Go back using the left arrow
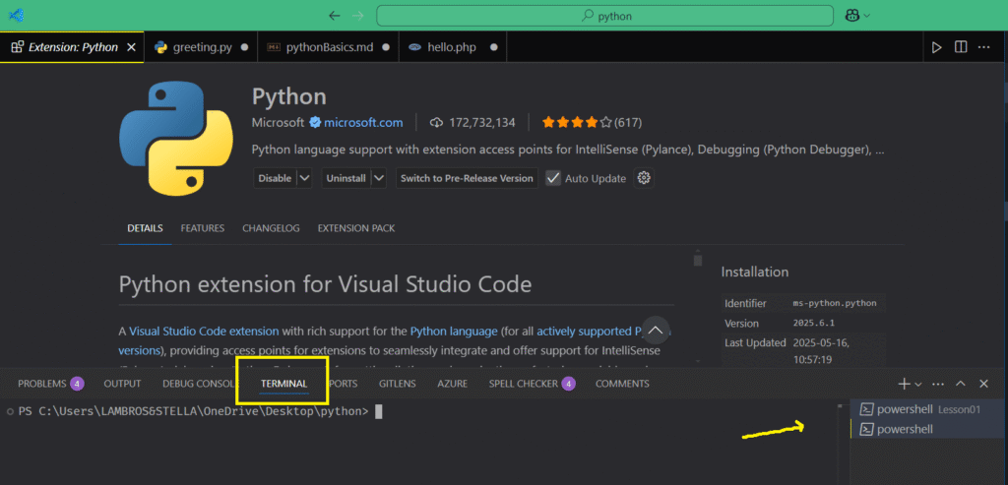 pyautogui.click(x=334, y=16)
